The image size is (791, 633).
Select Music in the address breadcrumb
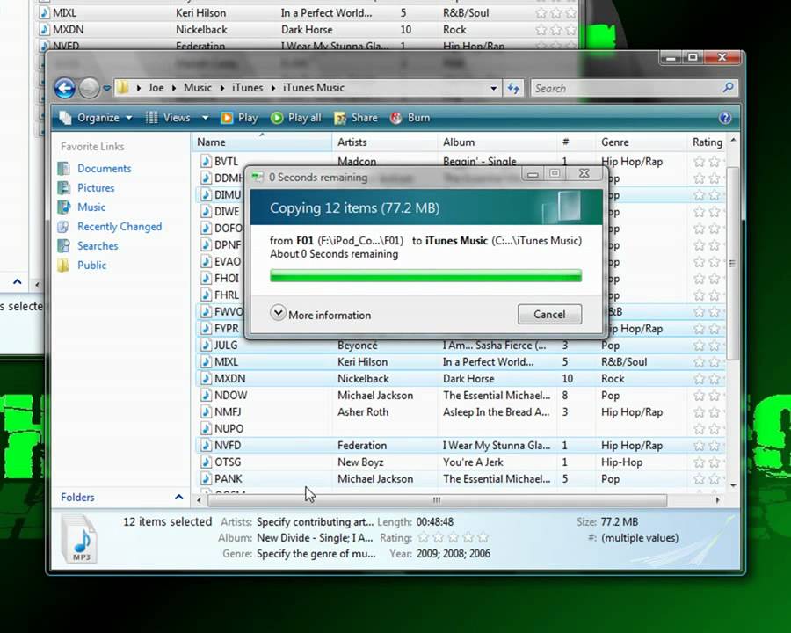click(x=197, y=88)
